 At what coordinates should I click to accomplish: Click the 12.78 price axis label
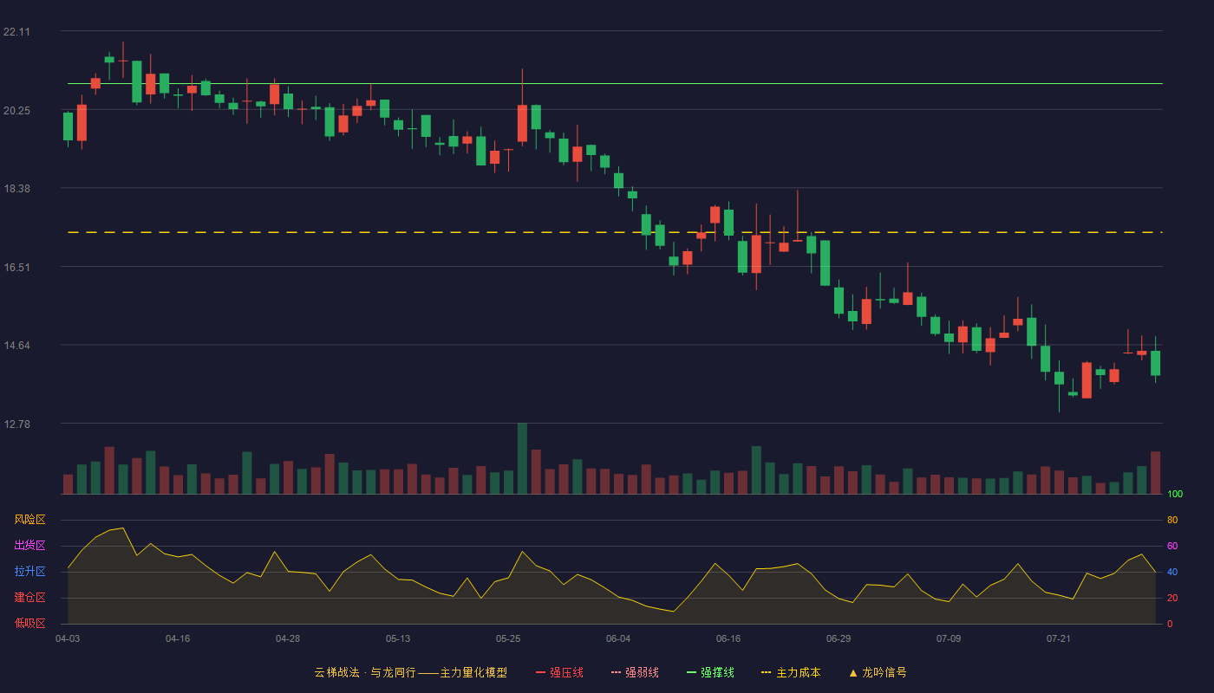coord(16,424)
